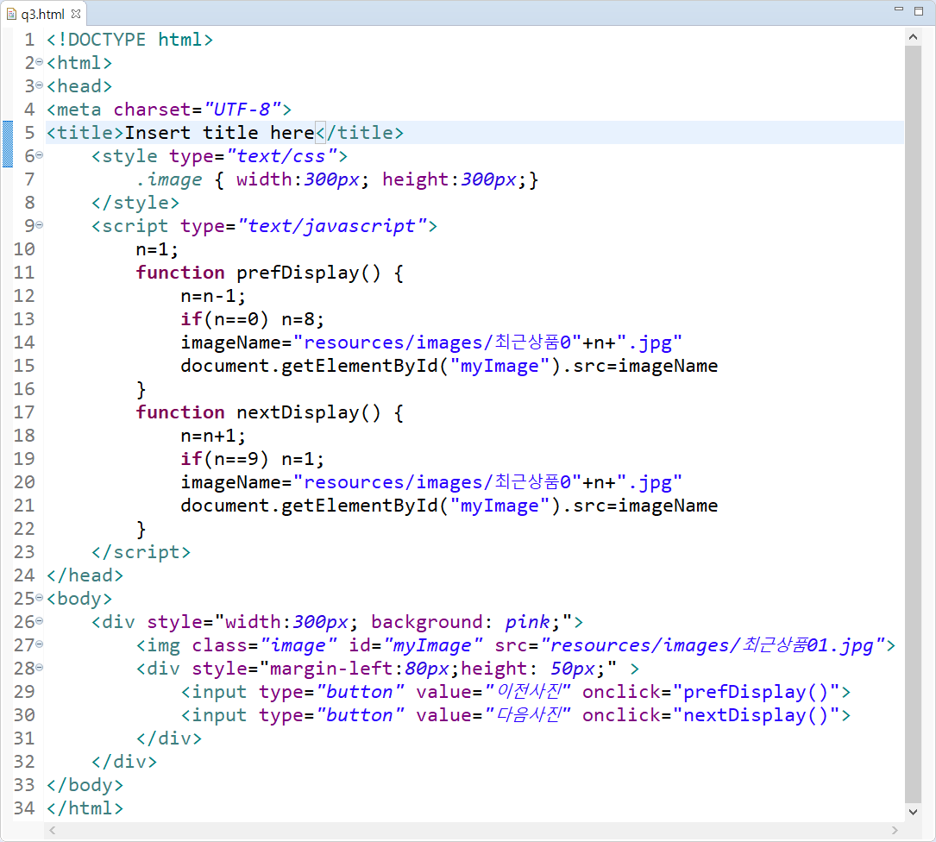Click the imageName assignment on line 14
The width and height of the screenshot is (936, 842).
pyautogui.click(x=431, y=342)
